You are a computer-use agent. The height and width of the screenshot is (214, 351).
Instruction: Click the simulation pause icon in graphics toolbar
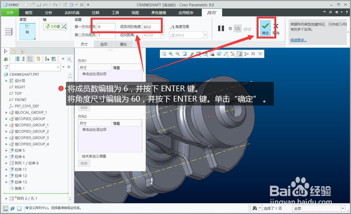253,54
